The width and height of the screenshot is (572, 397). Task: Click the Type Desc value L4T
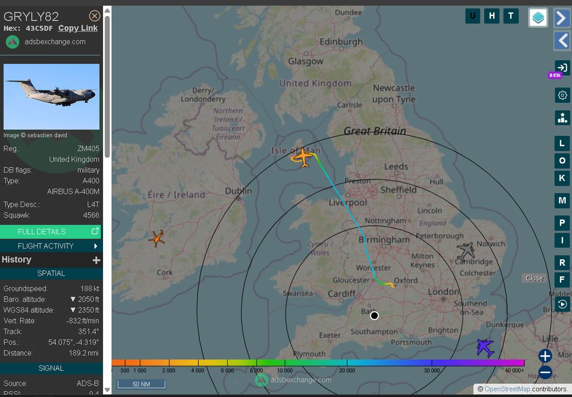coord(93,204)
